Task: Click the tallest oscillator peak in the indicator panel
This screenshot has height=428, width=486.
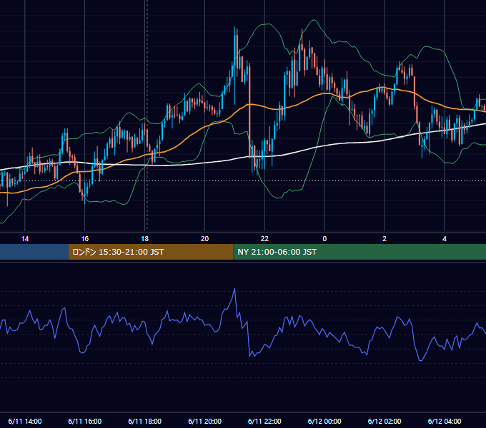Action: [234, 290]
